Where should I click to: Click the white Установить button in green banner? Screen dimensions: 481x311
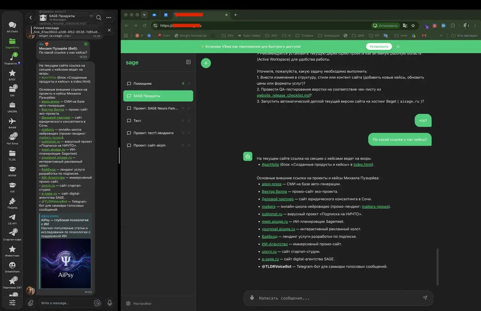[x=379, y=47]
